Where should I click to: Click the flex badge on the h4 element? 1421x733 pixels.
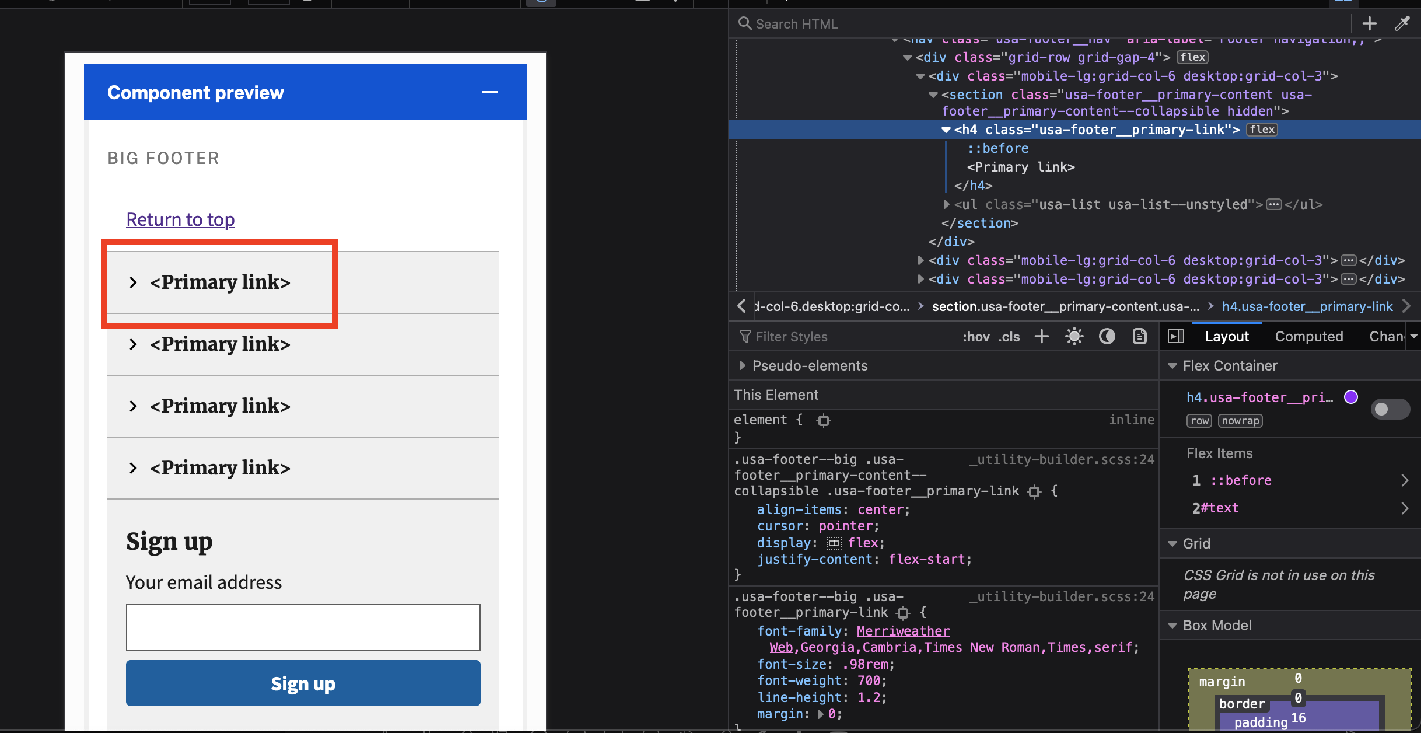(x=1262, y=130)
